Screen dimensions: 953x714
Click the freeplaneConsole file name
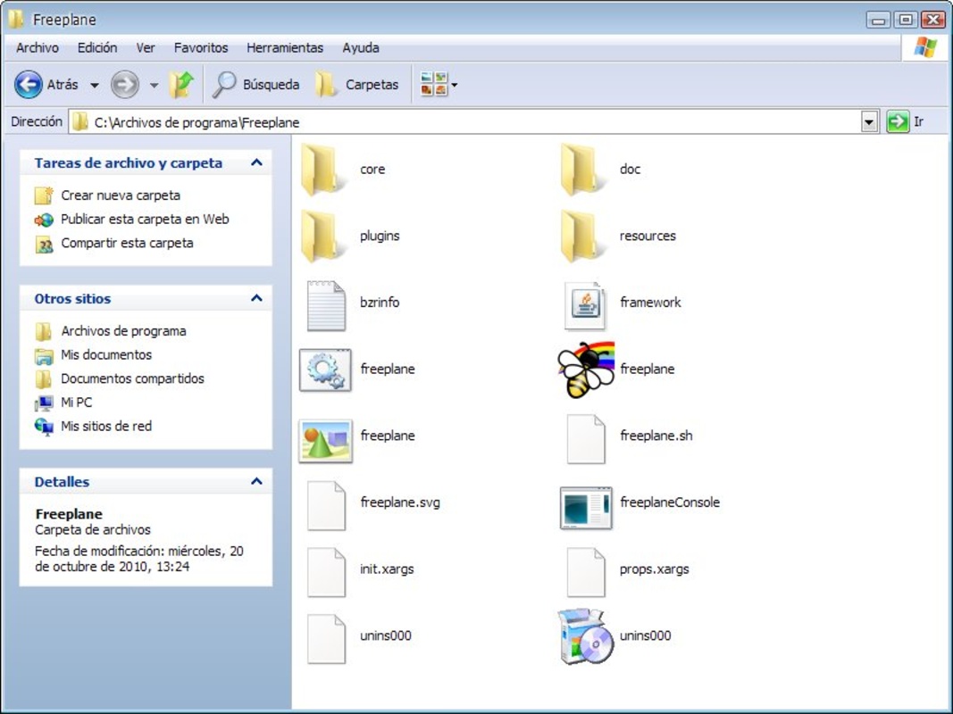coord(670,502)
